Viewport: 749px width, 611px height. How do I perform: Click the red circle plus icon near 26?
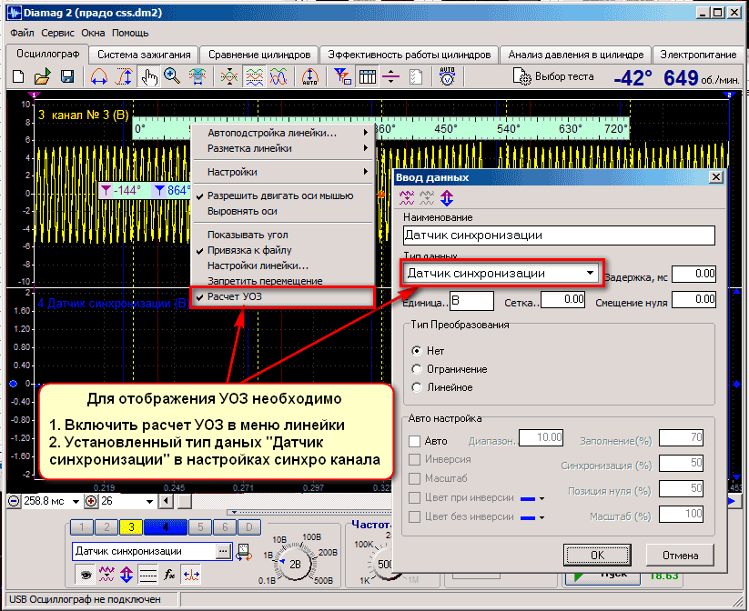[x=91, y=501]
